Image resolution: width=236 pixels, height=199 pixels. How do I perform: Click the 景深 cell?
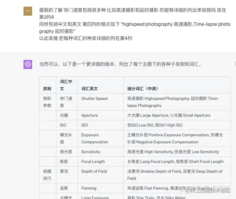(x=67, y=175)
